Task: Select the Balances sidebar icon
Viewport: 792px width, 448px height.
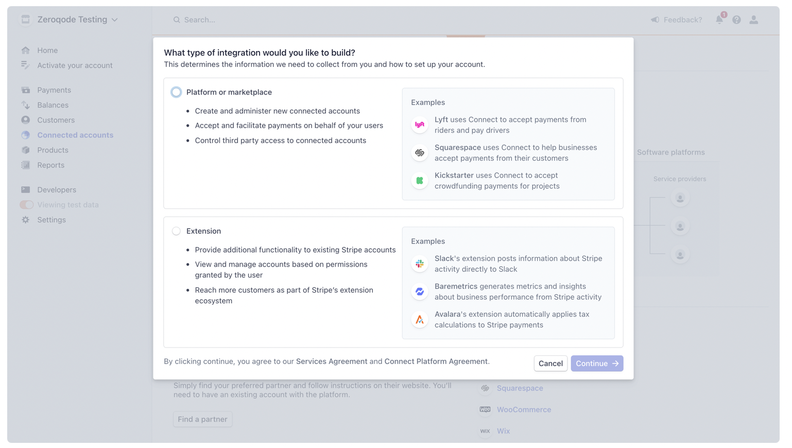Action: point(26,105)
